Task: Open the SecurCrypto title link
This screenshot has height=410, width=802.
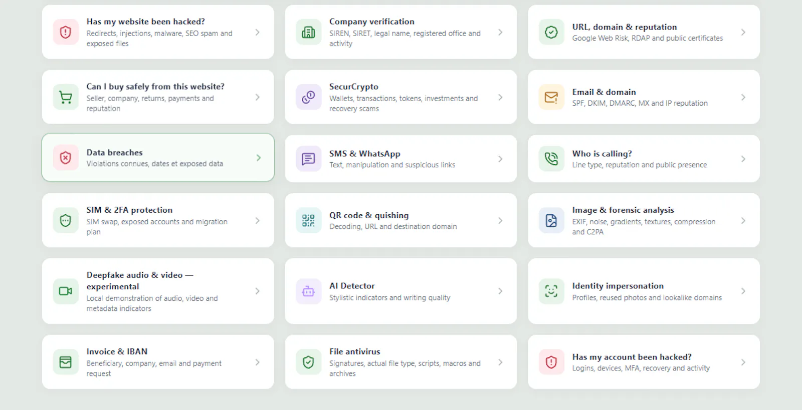Action: [x=354, y=87]
